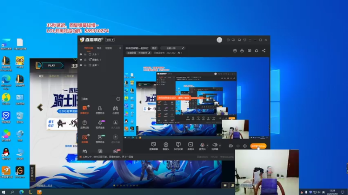
Task: Click the user avatar in title bar
Action: (219, 40)
